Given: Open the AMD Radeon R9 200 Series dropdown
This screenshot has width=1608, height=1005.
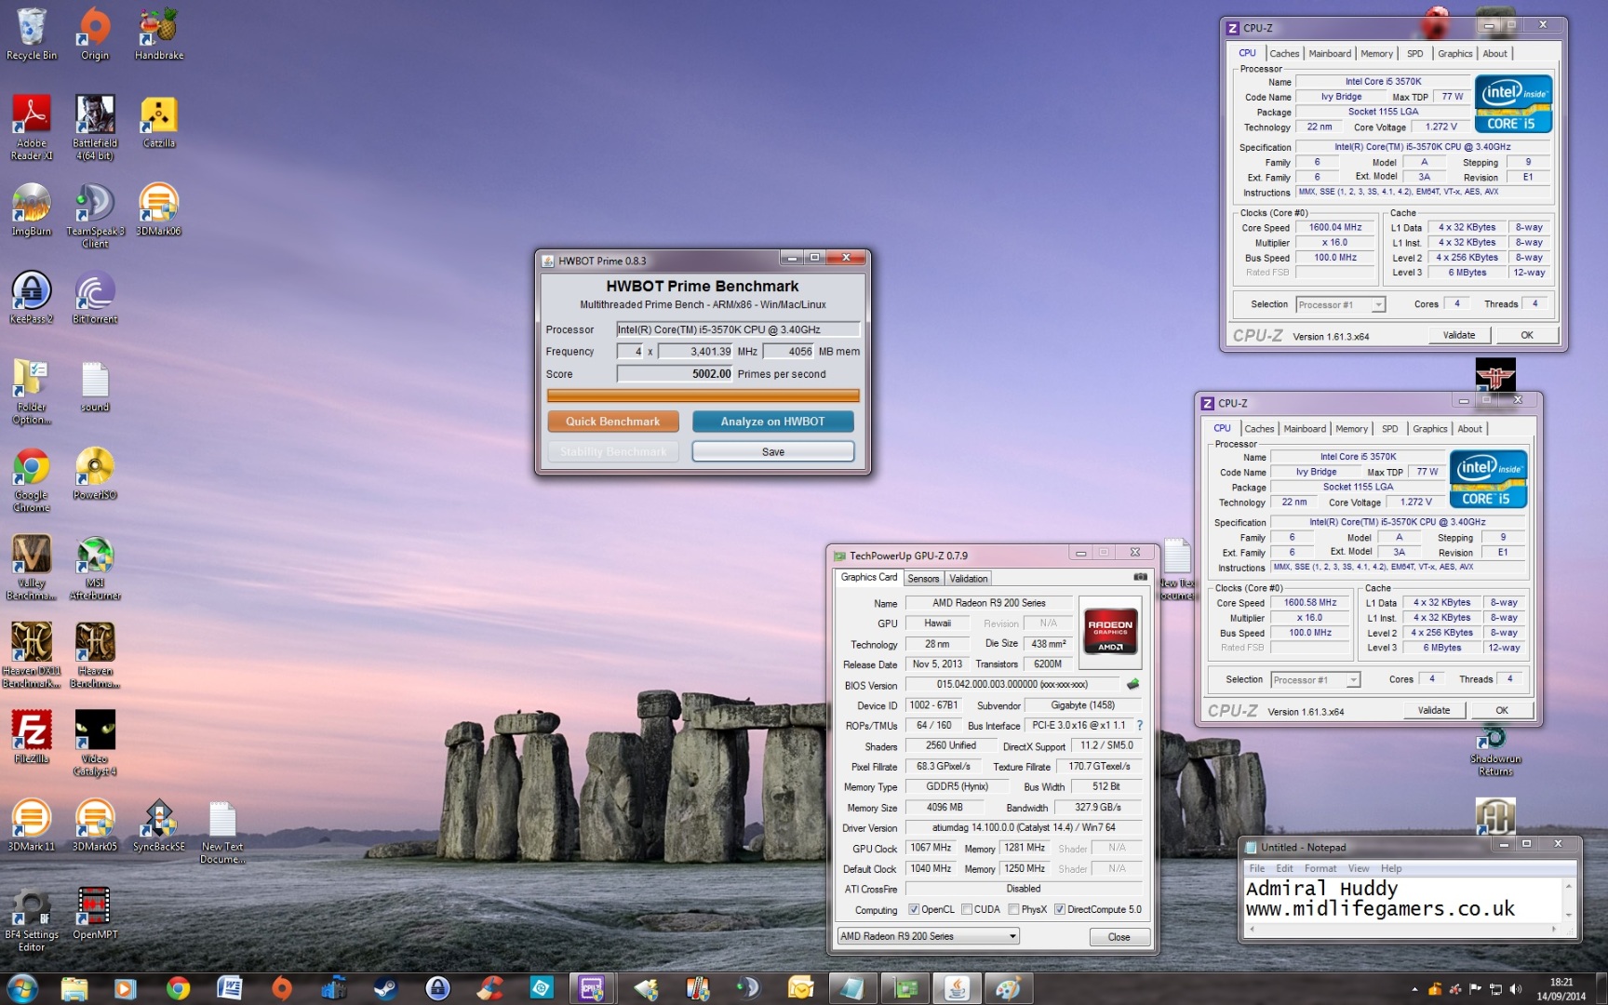Looking at the screenshot, I should [929, 936].
